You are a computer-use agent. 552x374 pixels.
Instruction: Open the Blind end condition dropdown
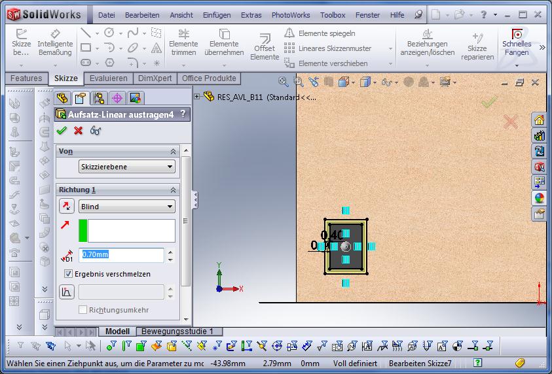pos(127,207)
